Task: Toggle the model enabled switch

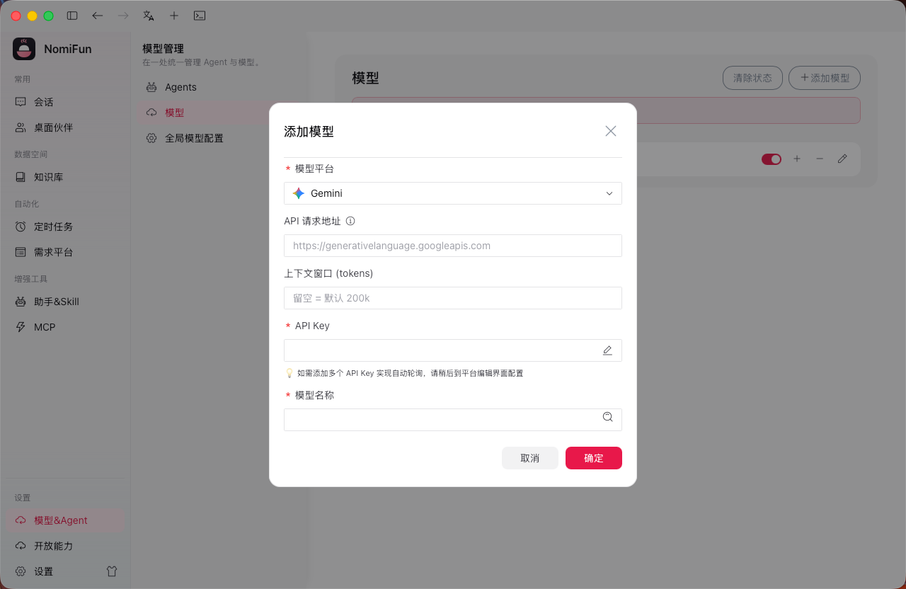Action: pyautogui.click(x=772, y=159)
